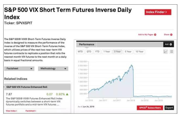Select the 5 Year time range
Screen dimensions: 183x115
pos(128,52)
